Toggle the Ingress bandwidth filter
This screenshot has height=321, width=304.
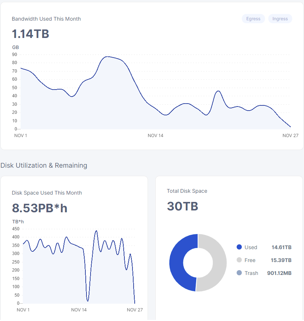(x=280, y=19)
